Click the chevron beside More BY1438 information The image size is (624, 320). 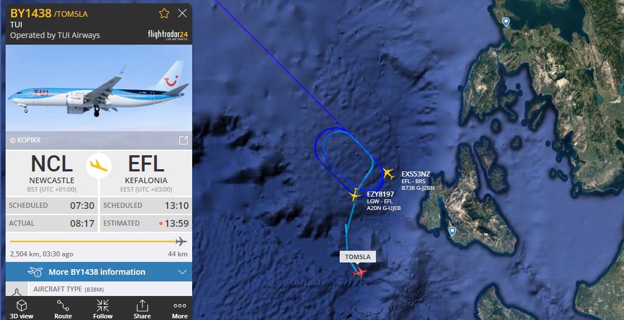pos(182,272)
